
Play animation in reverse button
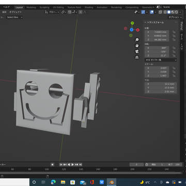click(69, 164)
